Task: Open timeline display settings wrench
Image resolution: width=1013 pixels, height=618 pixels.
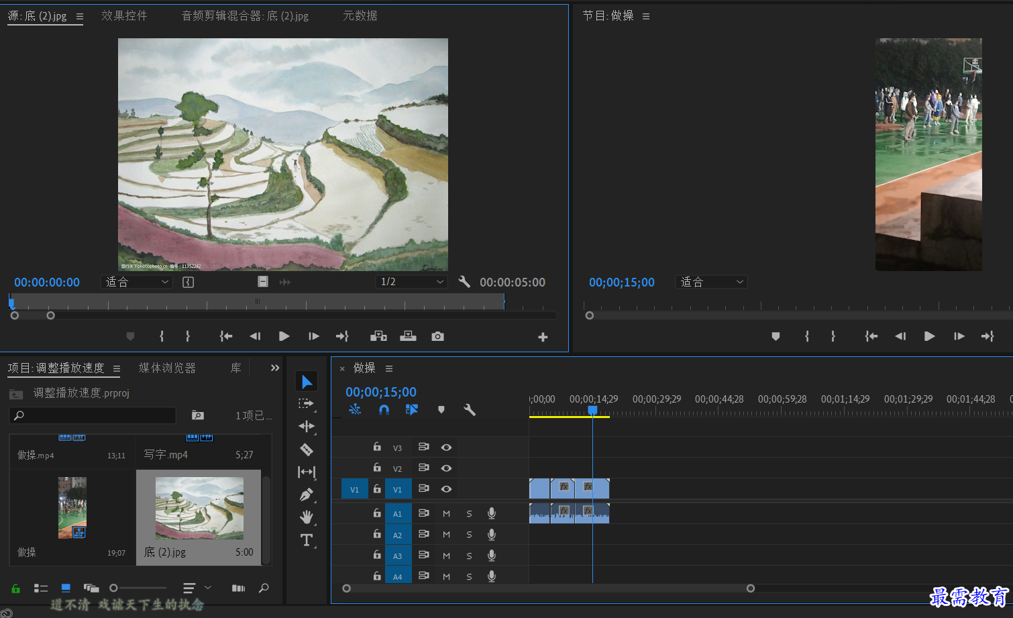Action: click(470, 409)
